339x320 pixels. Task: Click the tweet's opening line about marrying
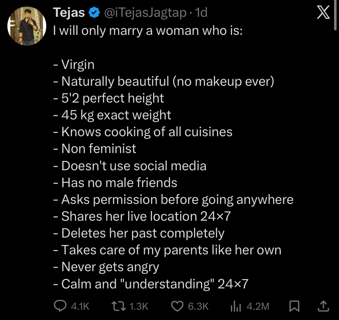tap(148, 31)
